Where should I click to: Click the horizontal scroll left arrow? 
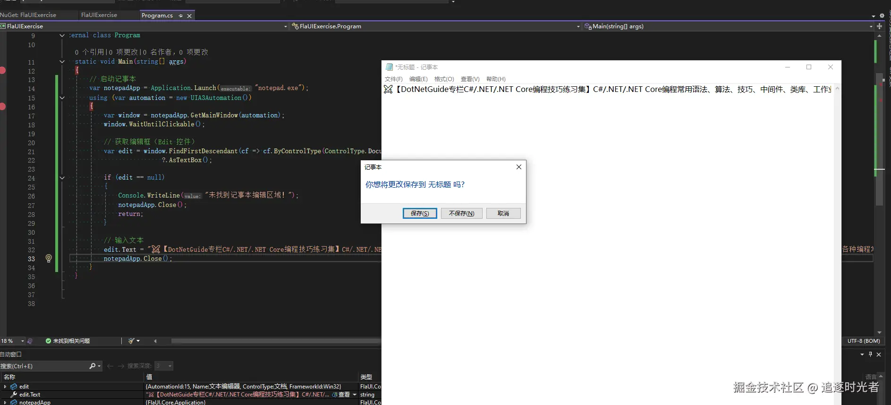pyautogui.click(x=155, y=341)
